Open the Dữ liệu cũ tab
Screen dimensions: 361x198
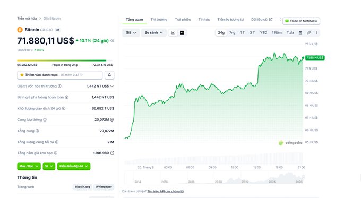coord(262,20)
